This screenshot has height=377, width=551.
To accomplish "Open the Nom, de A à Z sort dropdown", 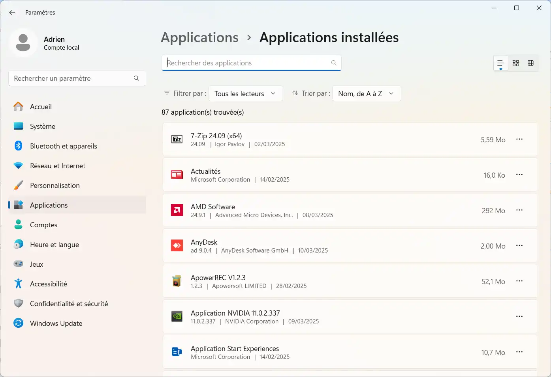I will [x=367, y=93].
